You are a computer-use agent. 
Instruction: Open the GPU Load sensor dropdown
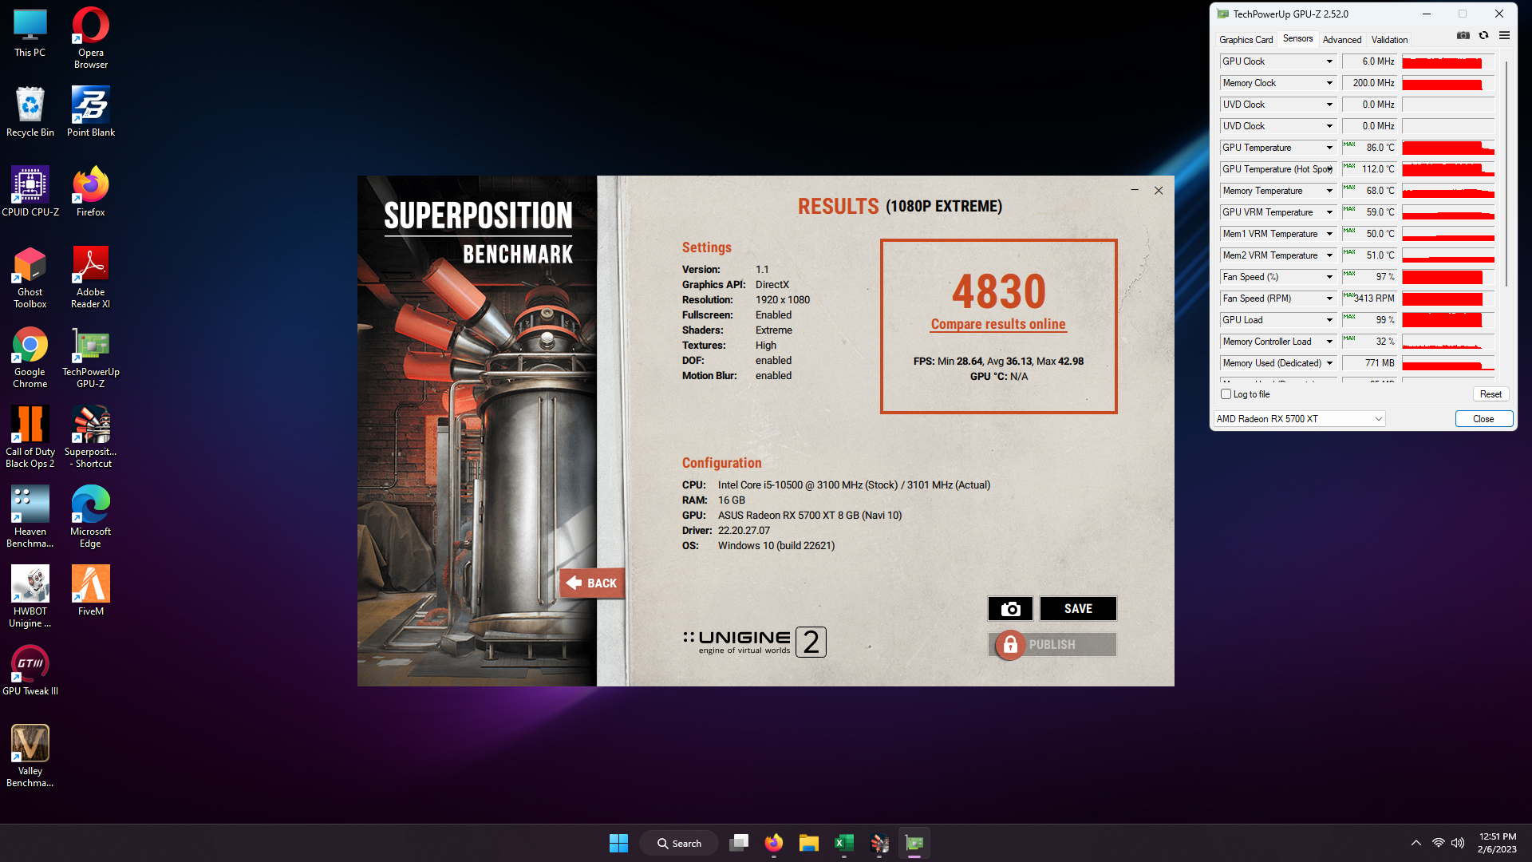(x=1329, y=320)
